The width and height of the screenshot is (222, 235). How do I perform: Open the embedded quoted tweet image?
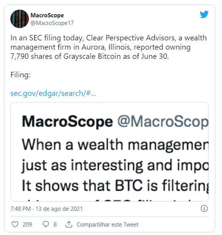(x=110, y=152)
